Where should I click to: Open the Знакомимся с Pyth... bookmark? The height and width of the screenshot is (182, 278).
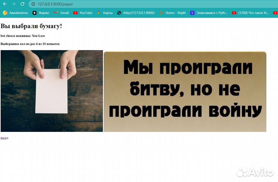coord(208,13)
